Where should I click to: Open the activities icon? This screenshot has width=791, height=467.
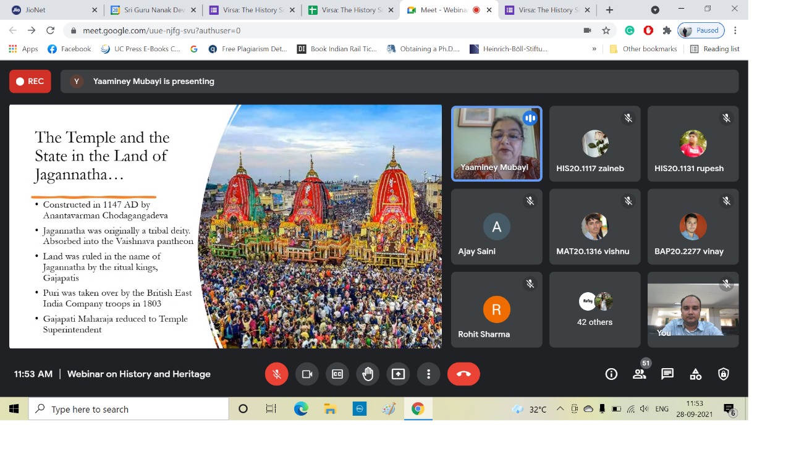click(x=696, y=374)
